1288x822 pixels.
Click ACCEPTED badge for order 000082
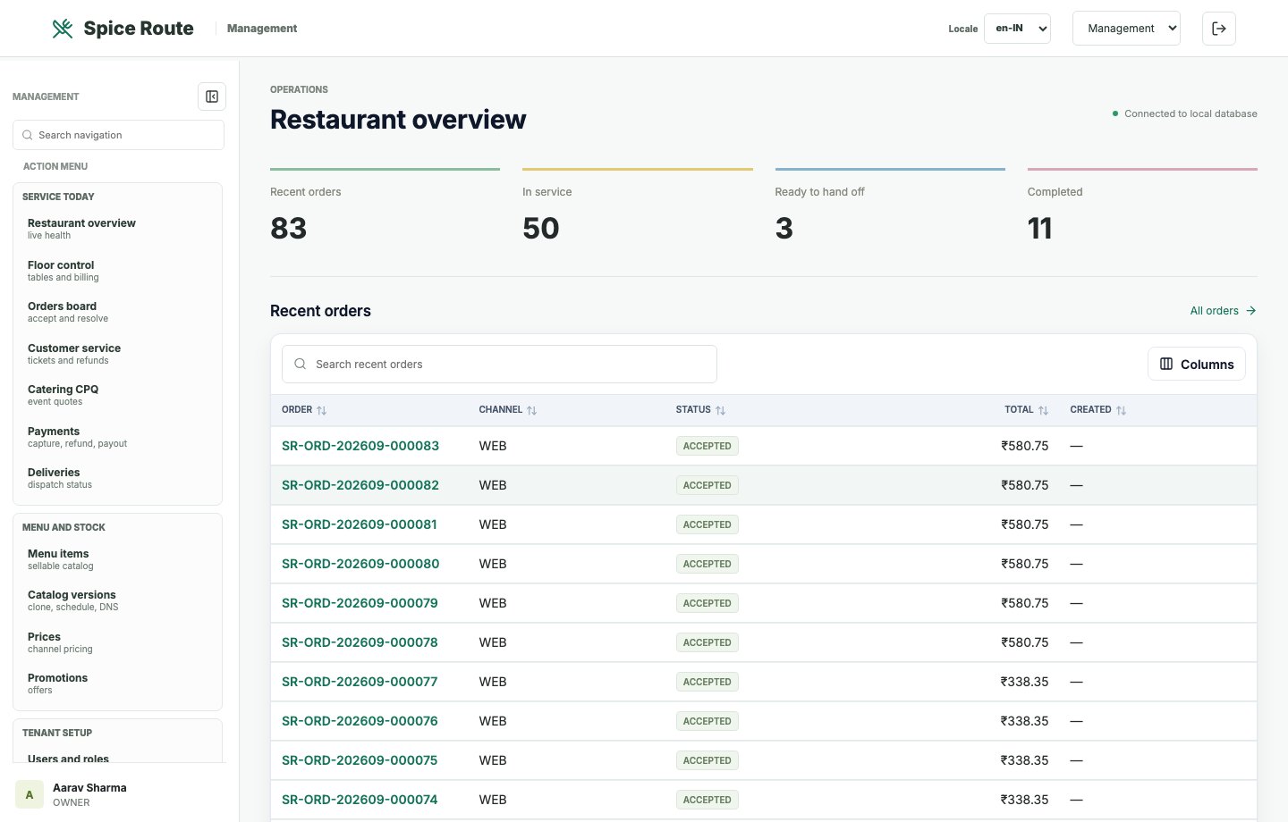(708, 485)
